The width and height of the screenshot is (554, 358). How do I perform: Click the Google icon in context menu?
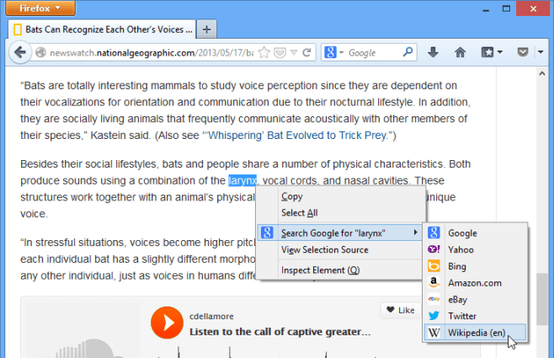tap(267, 232)
